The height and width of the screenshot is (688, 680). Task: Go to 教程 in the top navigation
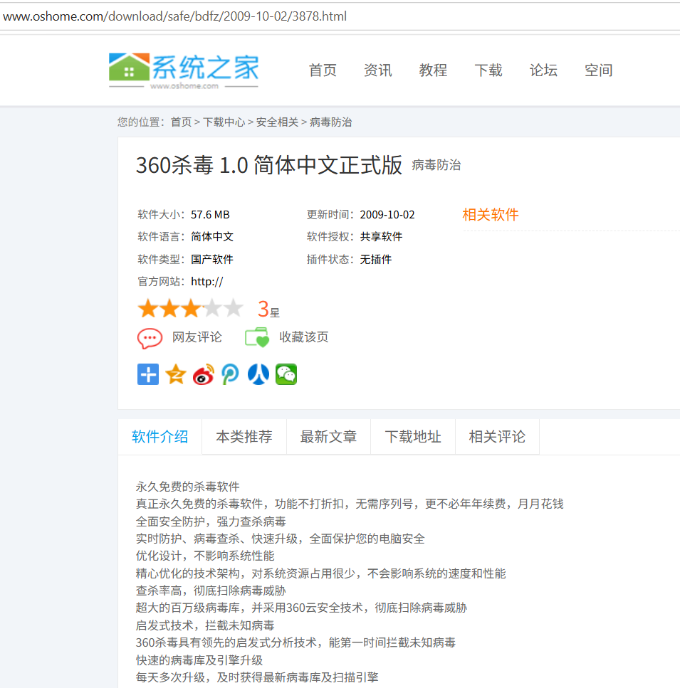coord(434,70)
